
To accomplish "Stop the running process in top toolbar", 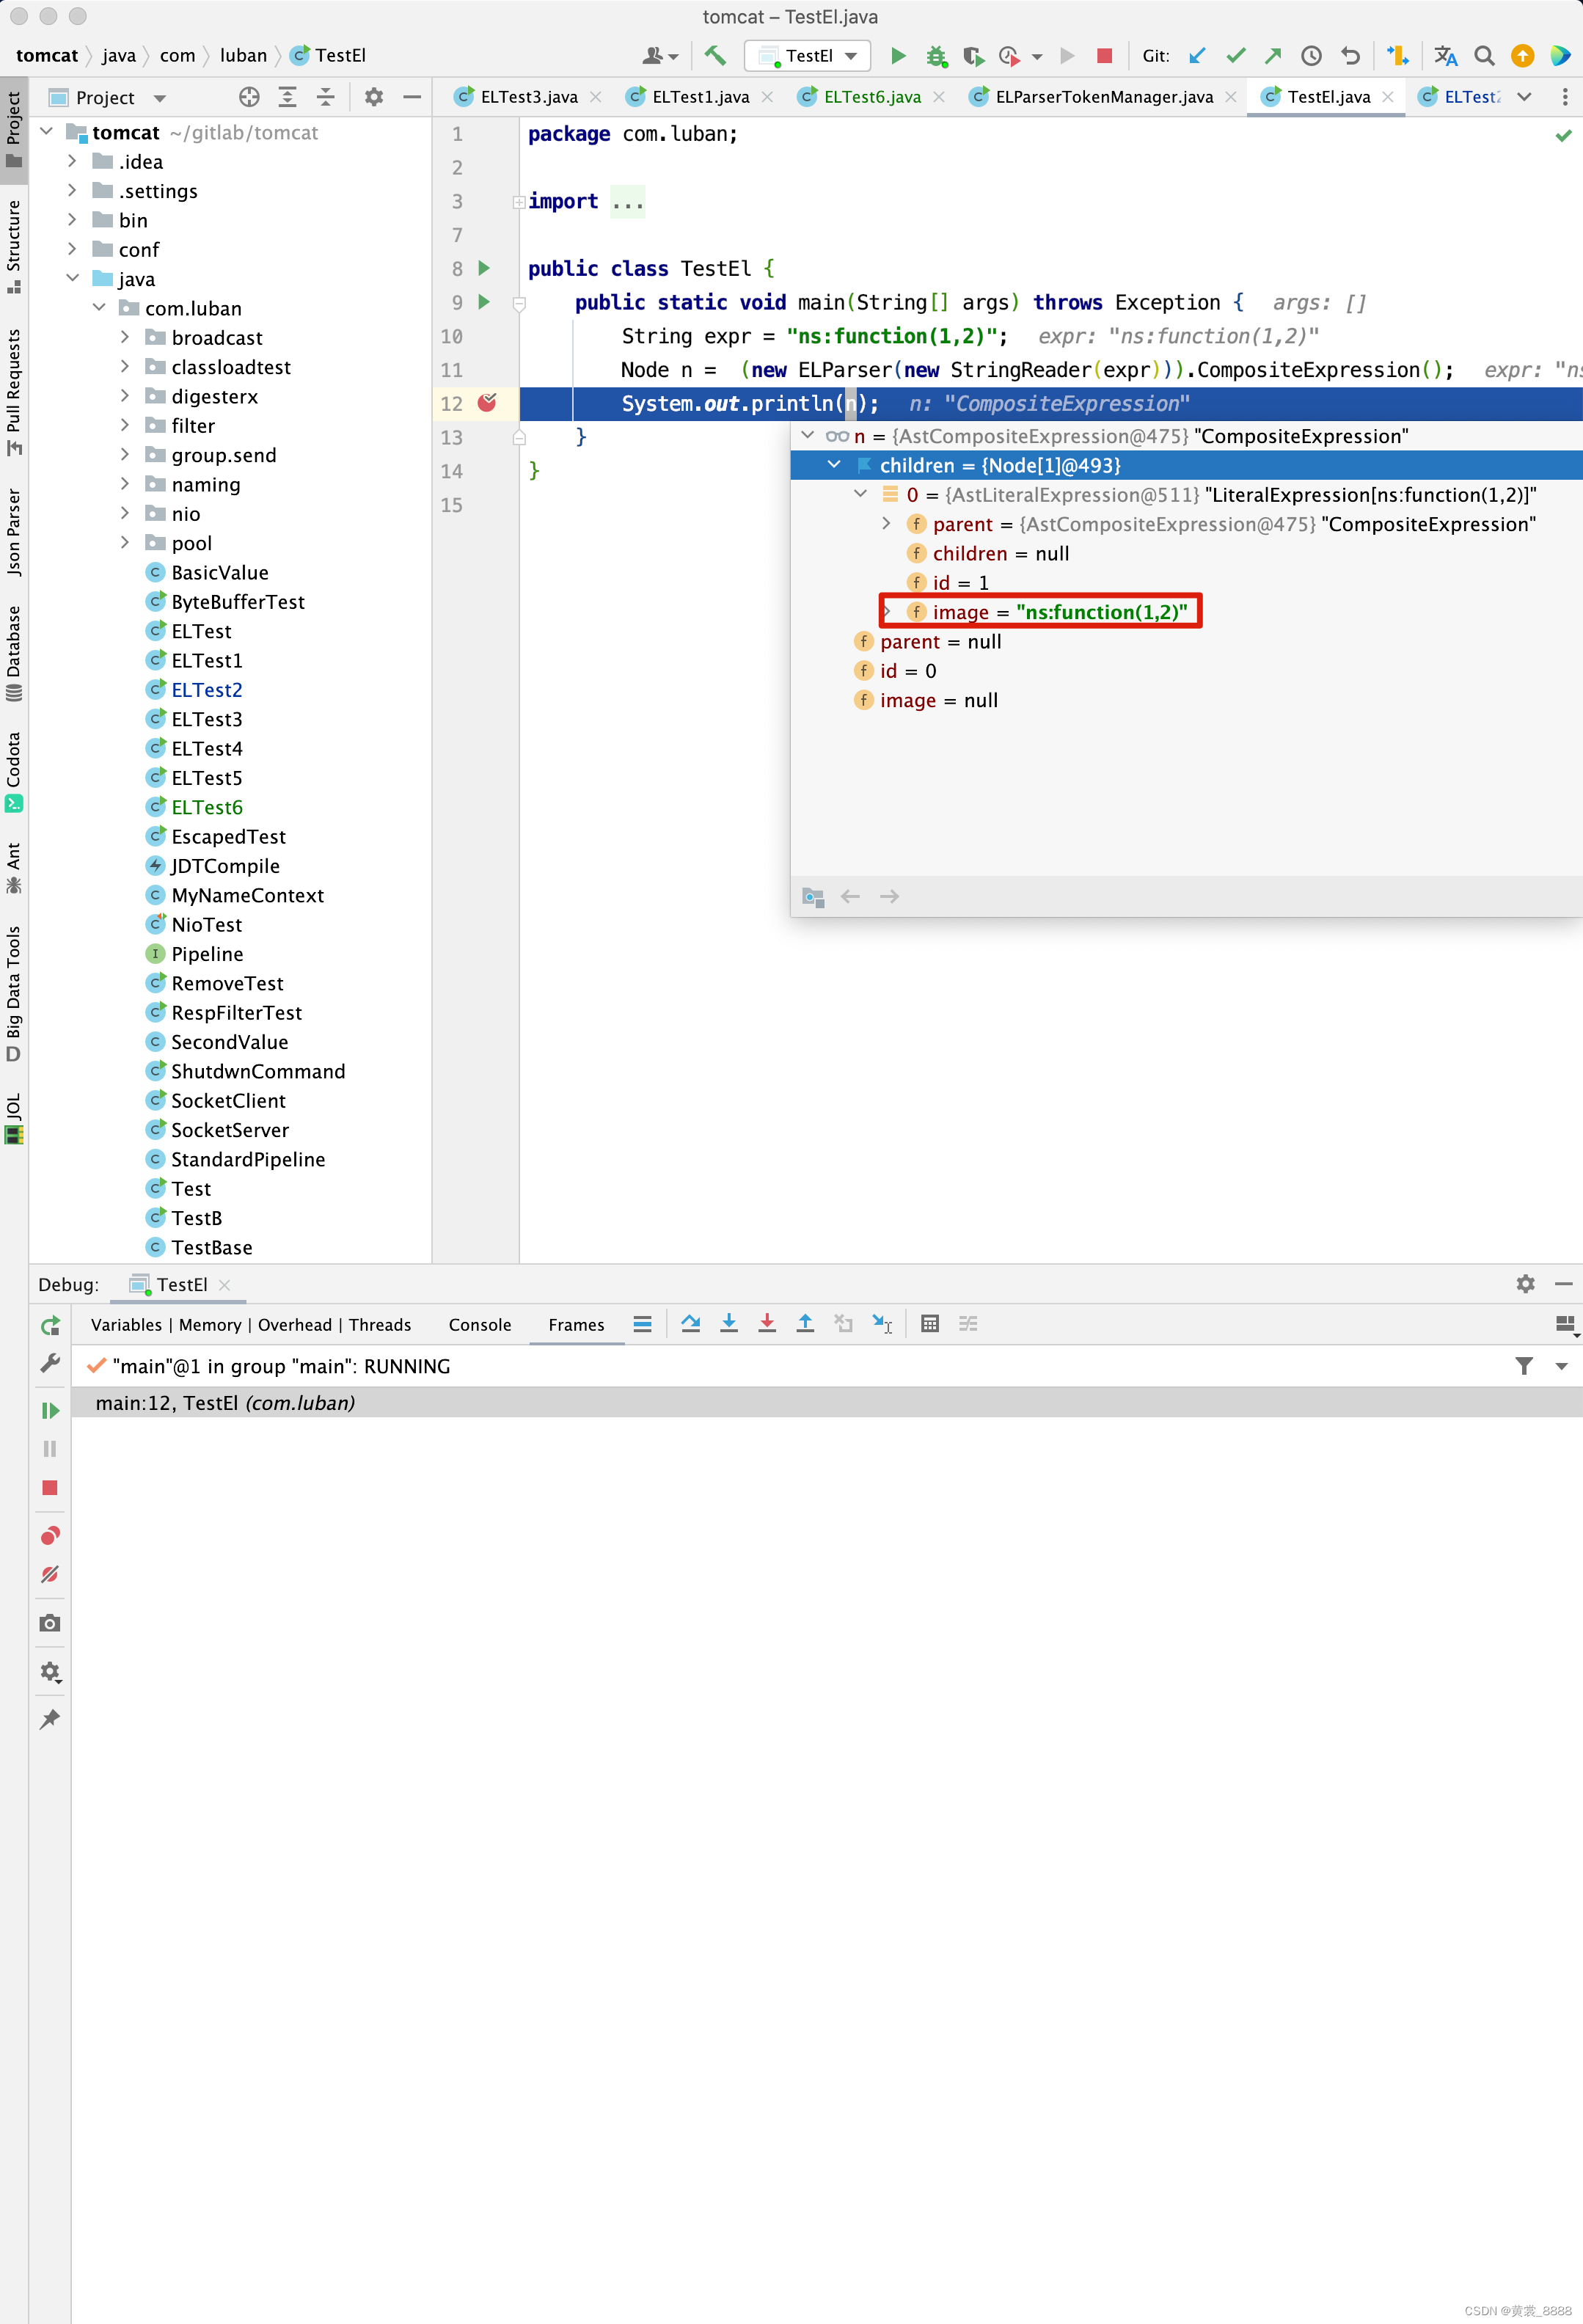I will [1104, 56].
